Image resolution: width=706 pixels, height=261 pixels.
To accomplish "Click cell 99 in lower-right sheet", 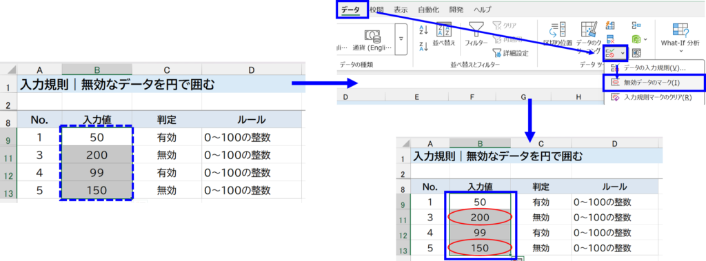I will 481,233.
